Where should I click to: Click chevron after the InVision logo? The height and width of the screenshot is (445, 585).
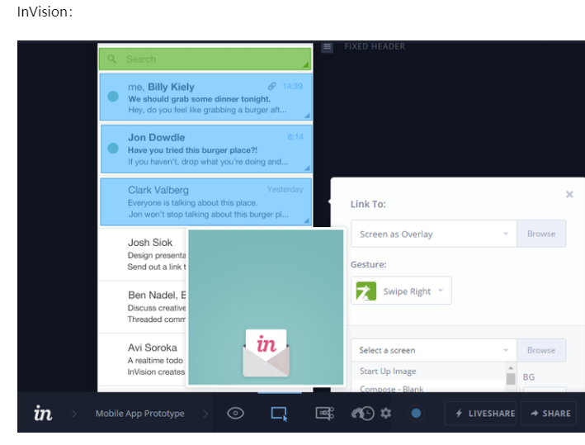pyautogui.click(x=74, y=414)
